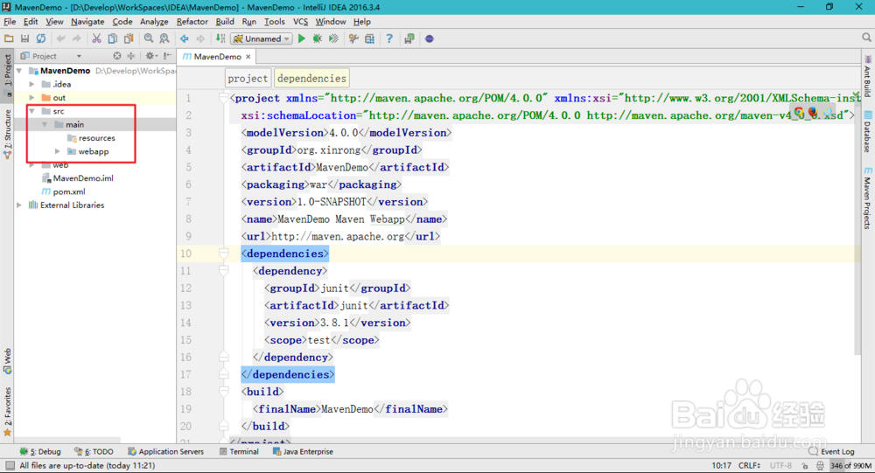This screenshot has width=875, height=473.
Task: Navigate Back with the blue arrow
Action: point(184,38)
